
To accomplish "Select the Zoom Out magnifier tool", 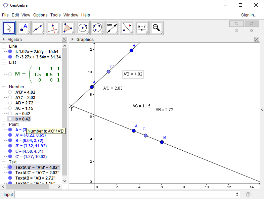I will coord(157,28).
